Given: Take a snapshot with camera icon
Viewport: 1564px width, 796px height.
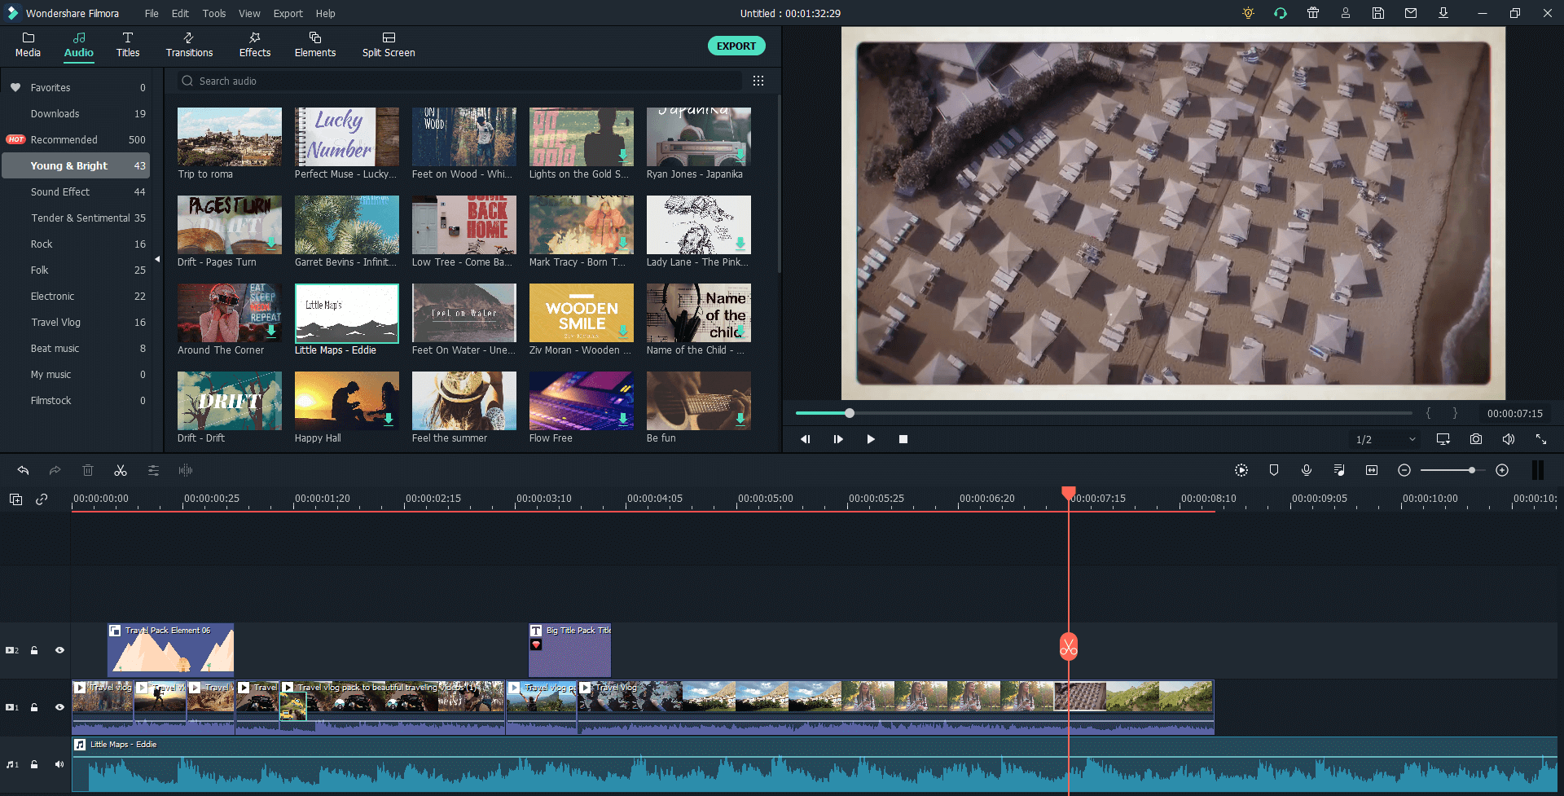Looking at the screenshot, I should coord(1476,439).
